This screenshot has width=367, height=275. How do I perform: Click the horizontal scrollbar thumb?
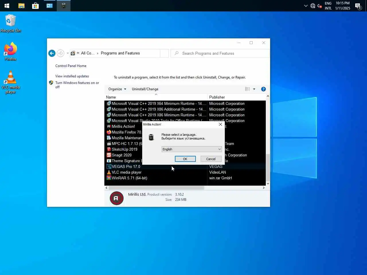pyautogui.click(x=157, y=188)
